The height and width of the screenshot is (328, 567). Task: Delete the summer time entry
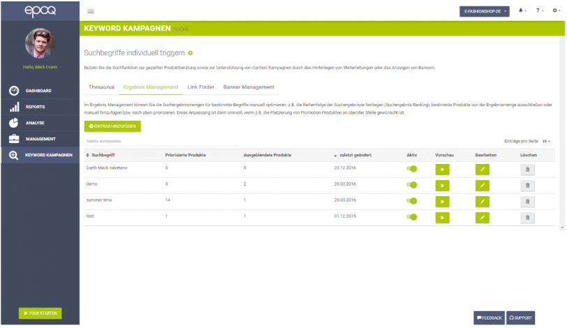[x=528, y=202]
